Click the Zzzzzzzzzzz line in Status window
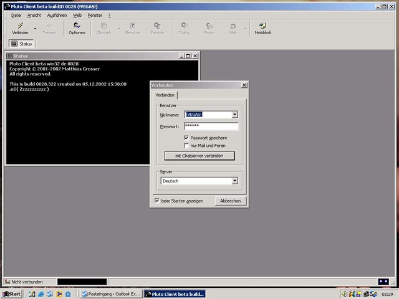The image size is (399, 299). point(29,89)
